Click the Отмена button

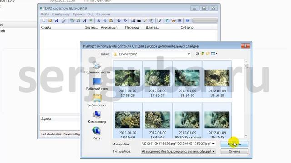234,151
